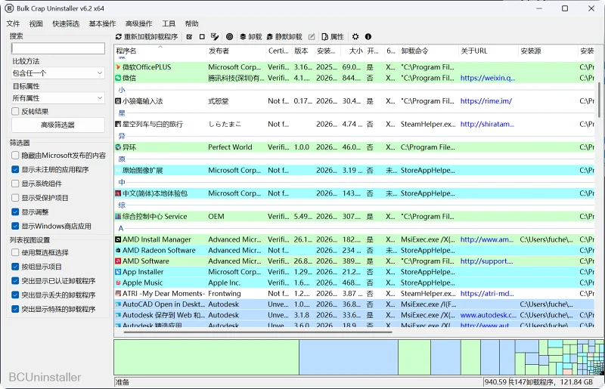Sort by the 发布者 column header

pyautogui.click(x=236, y=51)
